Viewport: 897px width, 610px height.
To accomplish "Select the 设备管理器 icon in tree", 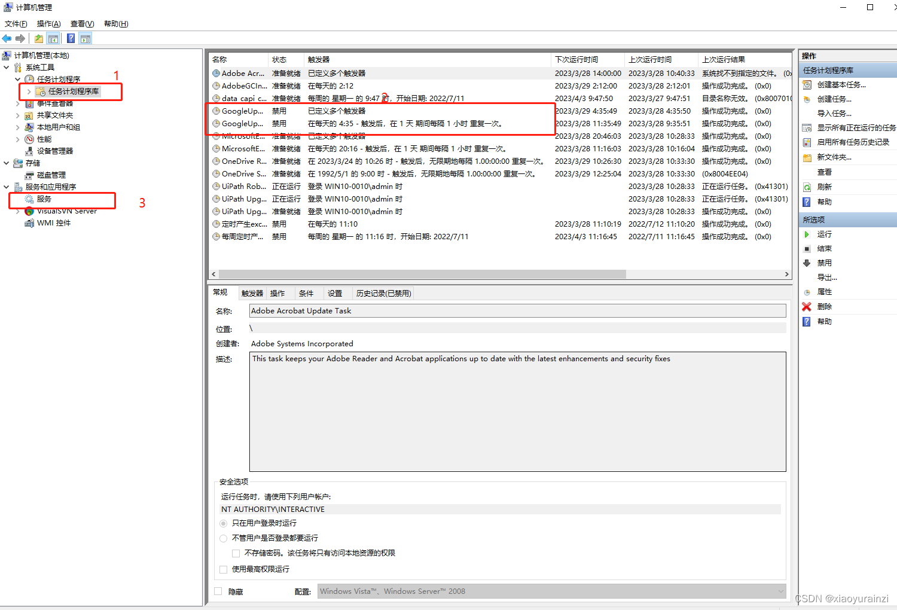I will [29, 151].
